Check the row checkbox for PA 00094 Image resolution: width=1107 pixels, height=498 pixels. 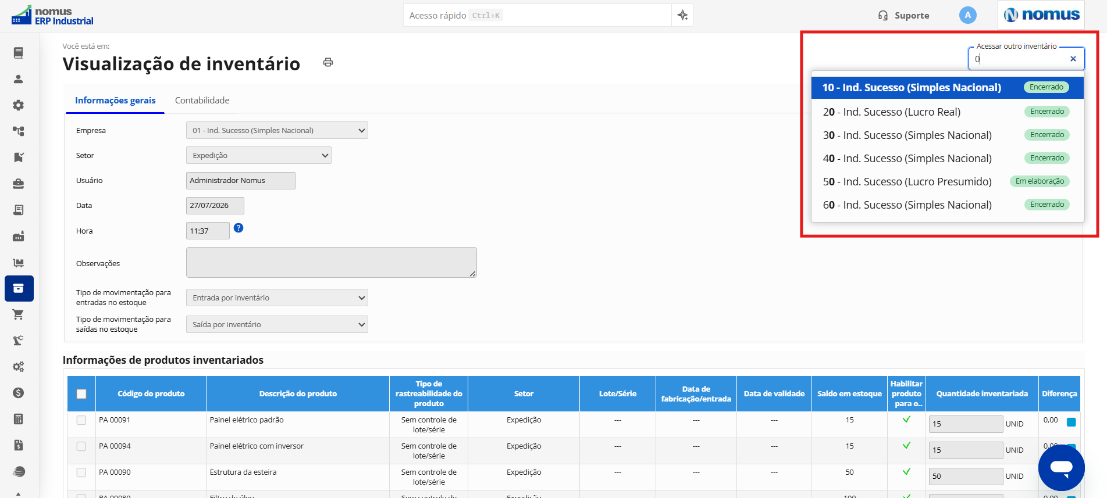(x=81, y=446)
